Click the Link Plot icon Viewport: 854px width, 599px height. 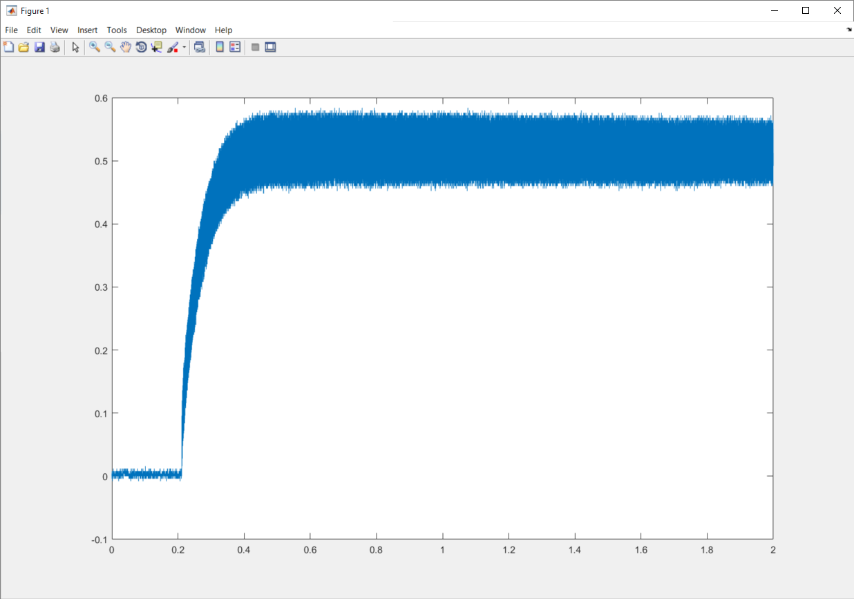(199, 47)
